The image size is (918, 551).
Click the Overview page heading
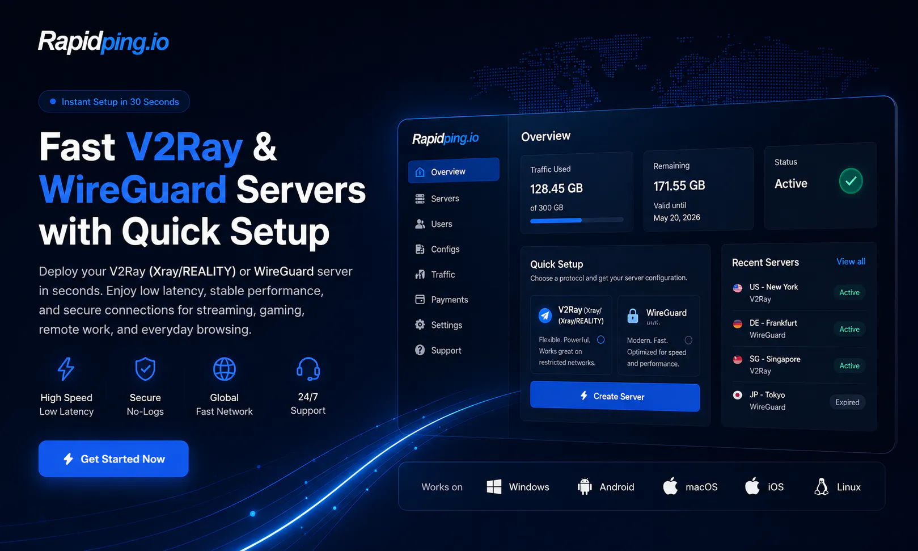[545, 136]
